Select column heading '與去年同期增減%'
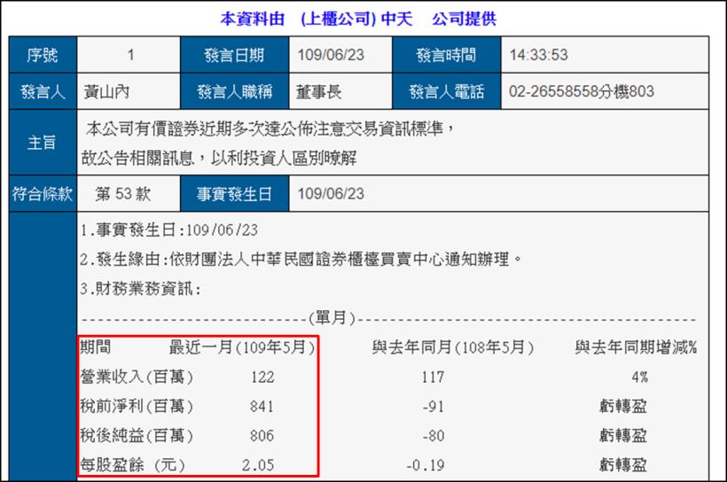This screenshot has height=482, width=727. (x=637, y=346)
